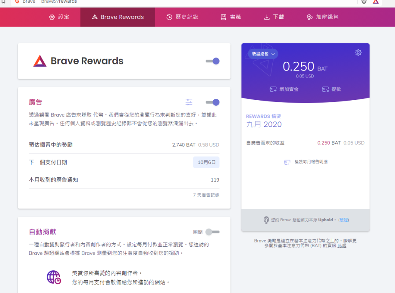Open the 此處 link about BAT
The width and height of the screenshot is (395, 293).
(342, 246)
